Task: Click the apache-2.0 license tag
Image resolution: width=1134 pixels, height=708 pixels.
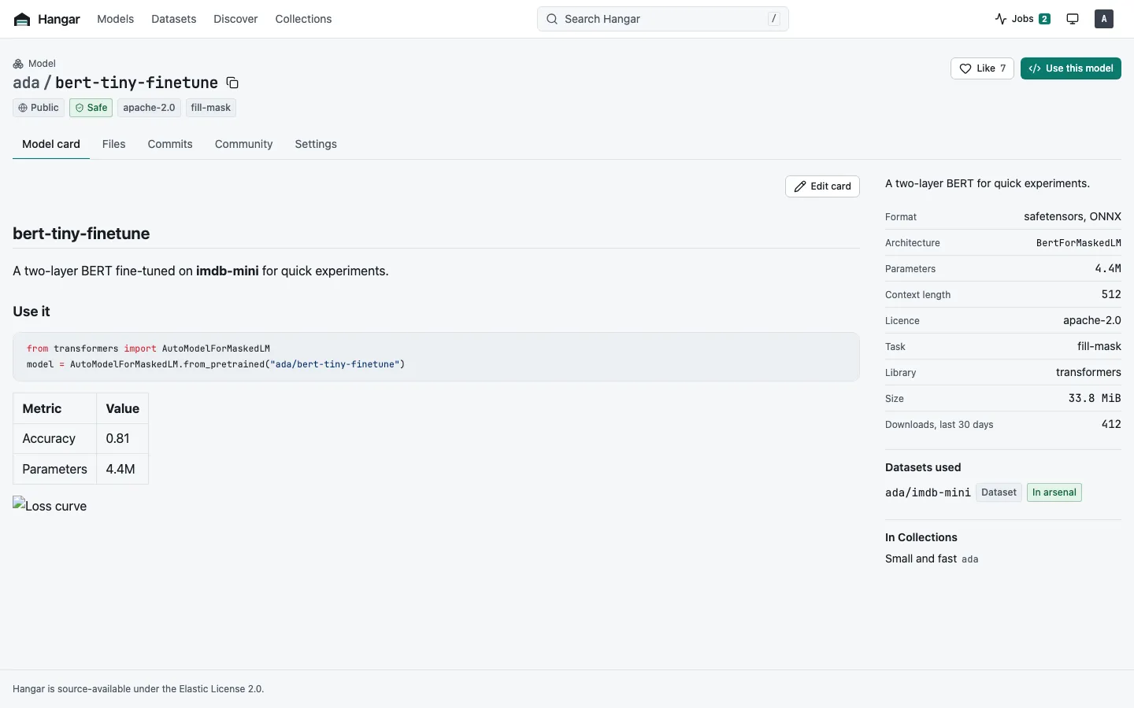Action: 149,108
